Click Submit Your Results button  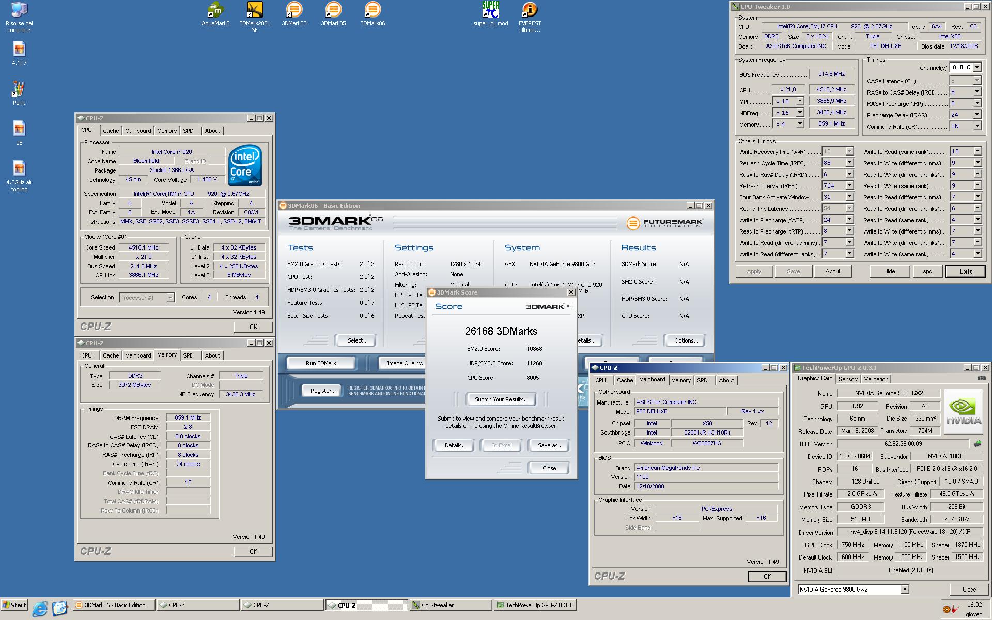[501, 399]
